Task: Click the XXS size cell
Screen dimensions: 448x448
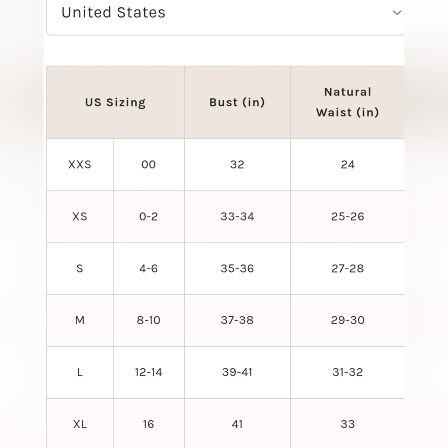Action: [80, 165]
